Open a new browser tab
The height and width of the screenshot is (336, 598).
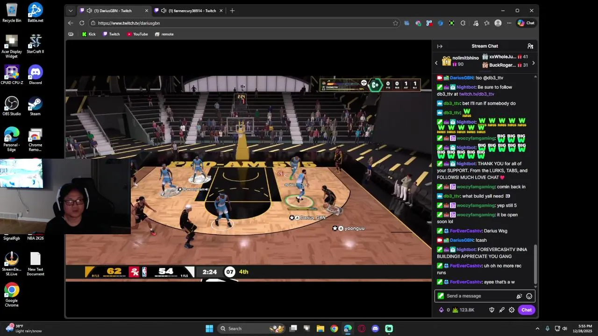tap(232, 11)
